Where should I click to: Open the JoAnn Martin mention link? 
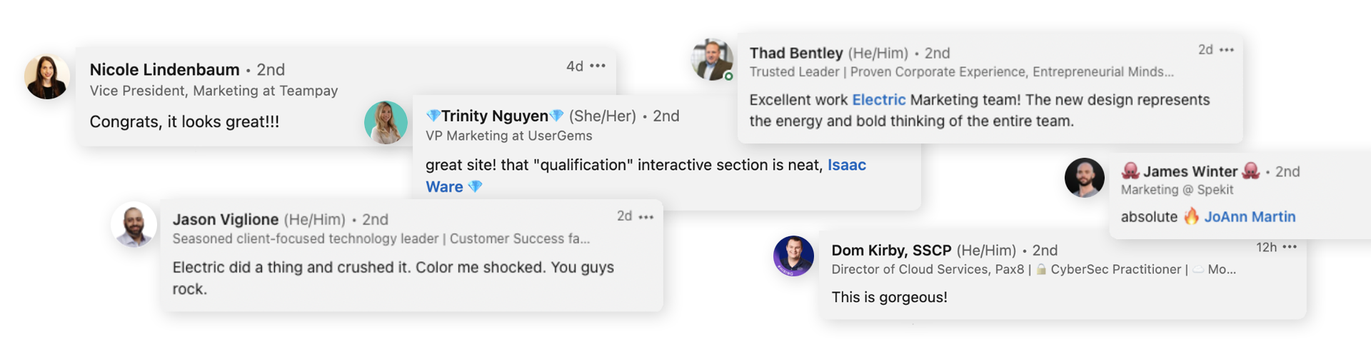coord(1250,217)
